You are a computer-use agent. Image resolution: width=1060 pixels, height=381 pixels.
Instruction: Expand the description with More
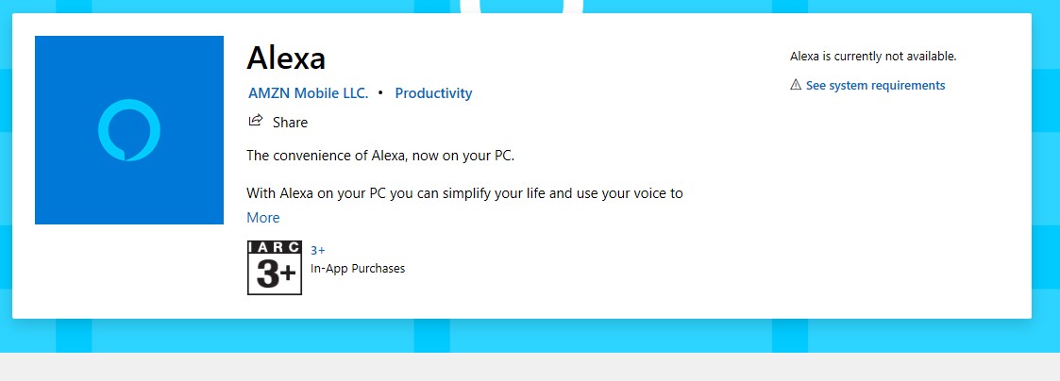click(x=263, y=218)
